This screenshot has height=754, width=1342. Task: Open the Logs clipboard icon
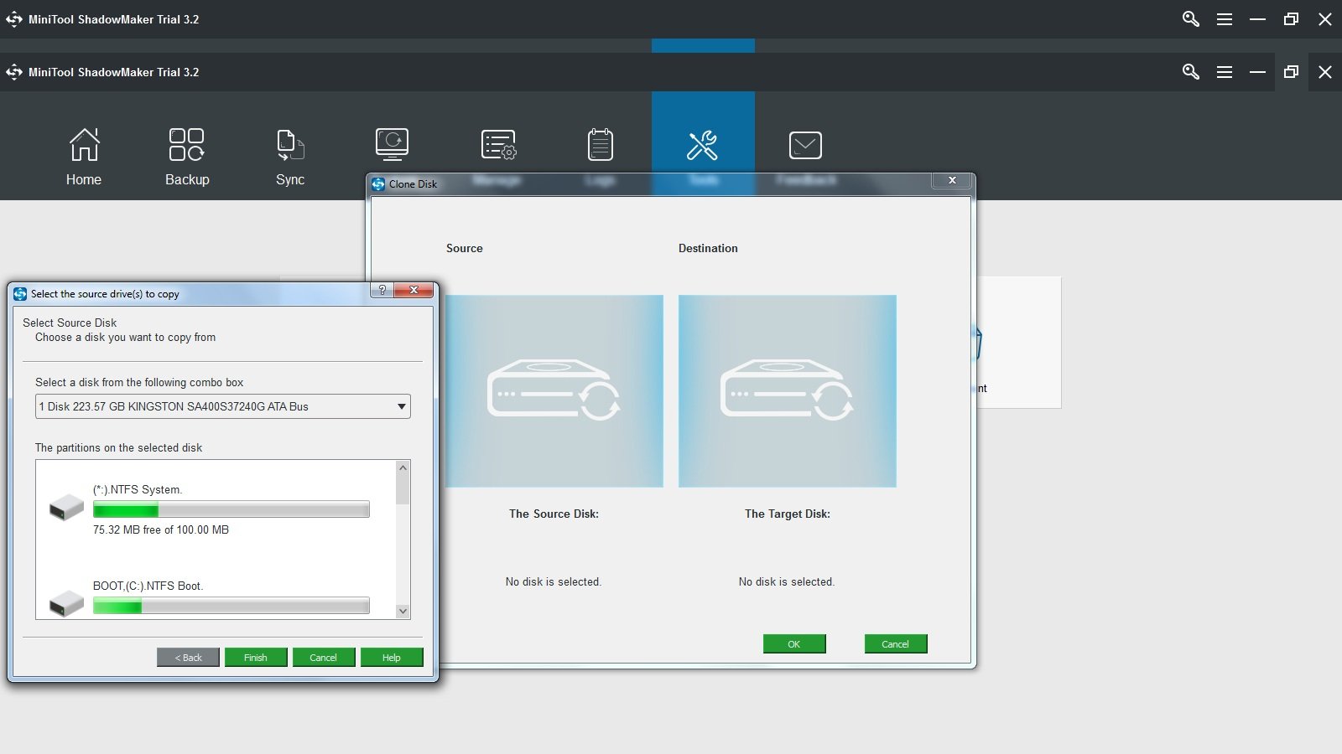(600, 144)
